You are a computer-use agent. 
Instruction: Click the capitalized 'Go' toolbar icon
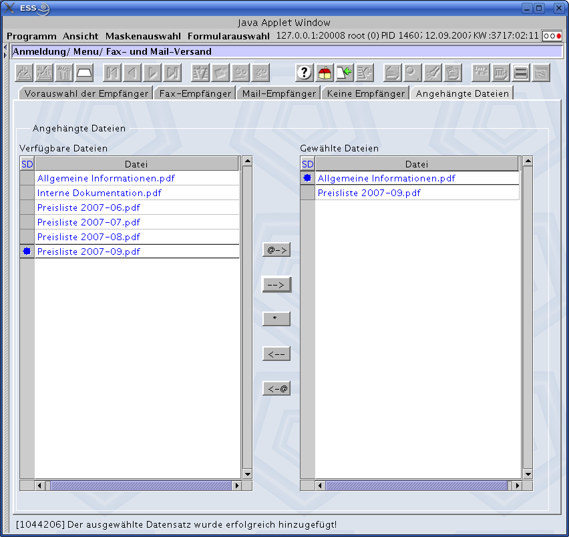(x=240, y=73)
